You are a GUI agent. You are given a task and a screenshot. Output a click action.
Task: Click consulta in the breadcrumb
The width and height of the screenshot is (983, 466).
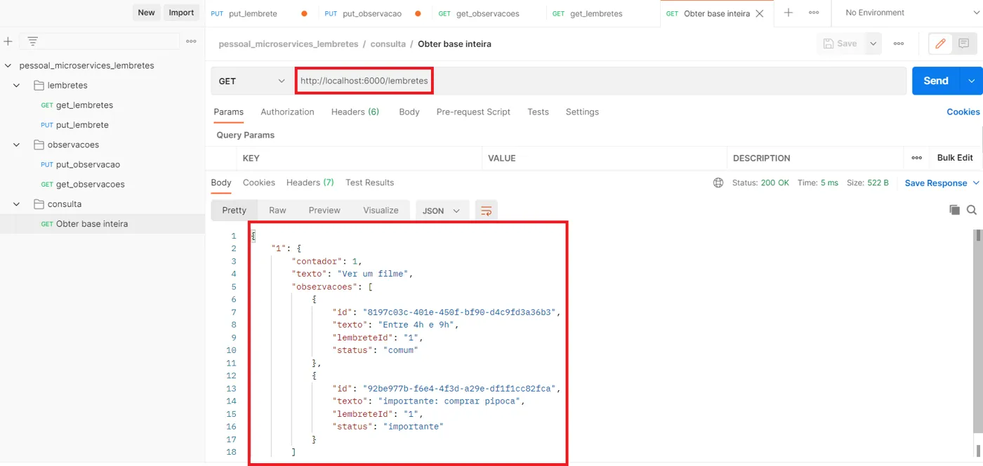tap(388, 44)
